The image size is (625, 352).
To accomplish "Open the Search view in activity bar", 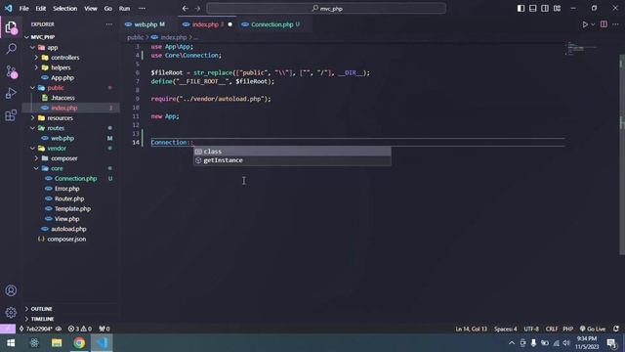I will pyautogui.click(x=11, y=49).
